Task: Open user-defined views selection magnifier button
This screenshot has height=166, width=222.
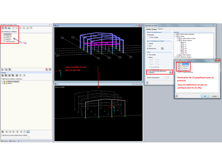Action: click(171, 73)
